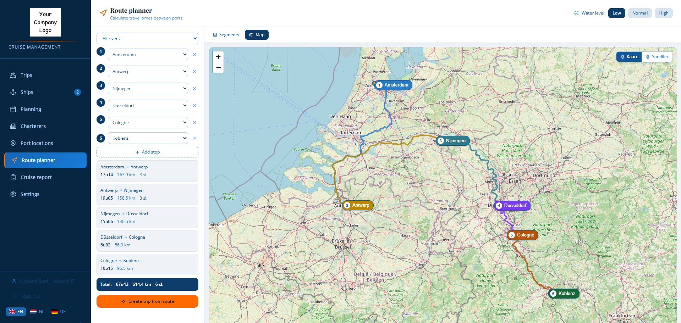Viewport: 681px width, 323px height.
Task: Open the Amsterdam stop dropdown
Action: click(x=148, y=55)
